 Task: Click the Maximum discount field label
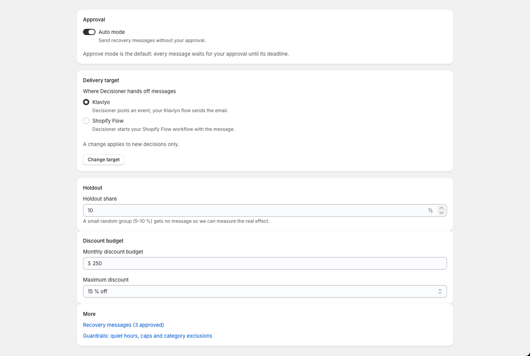[106, 280]
